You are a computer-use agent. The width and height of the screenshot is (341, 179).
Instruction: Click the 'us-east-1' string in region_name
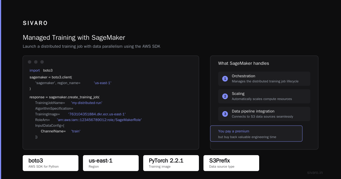pos(103,83)
